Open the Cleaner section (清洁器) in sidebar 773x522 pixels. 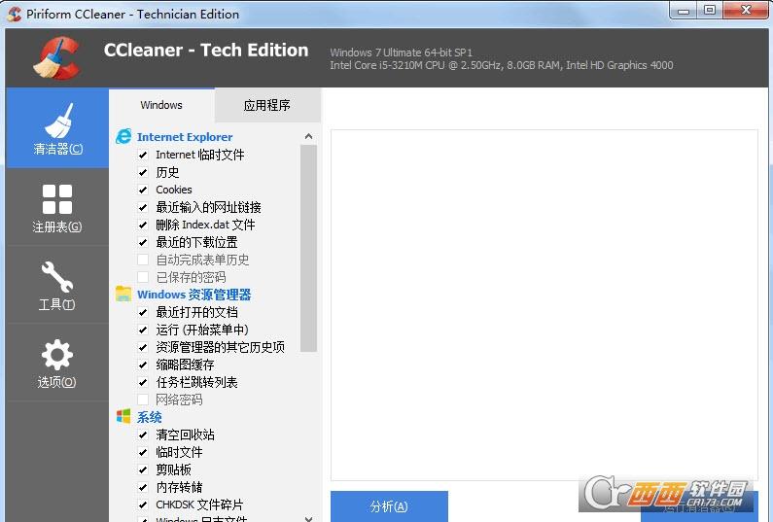(x=57, y=128)
